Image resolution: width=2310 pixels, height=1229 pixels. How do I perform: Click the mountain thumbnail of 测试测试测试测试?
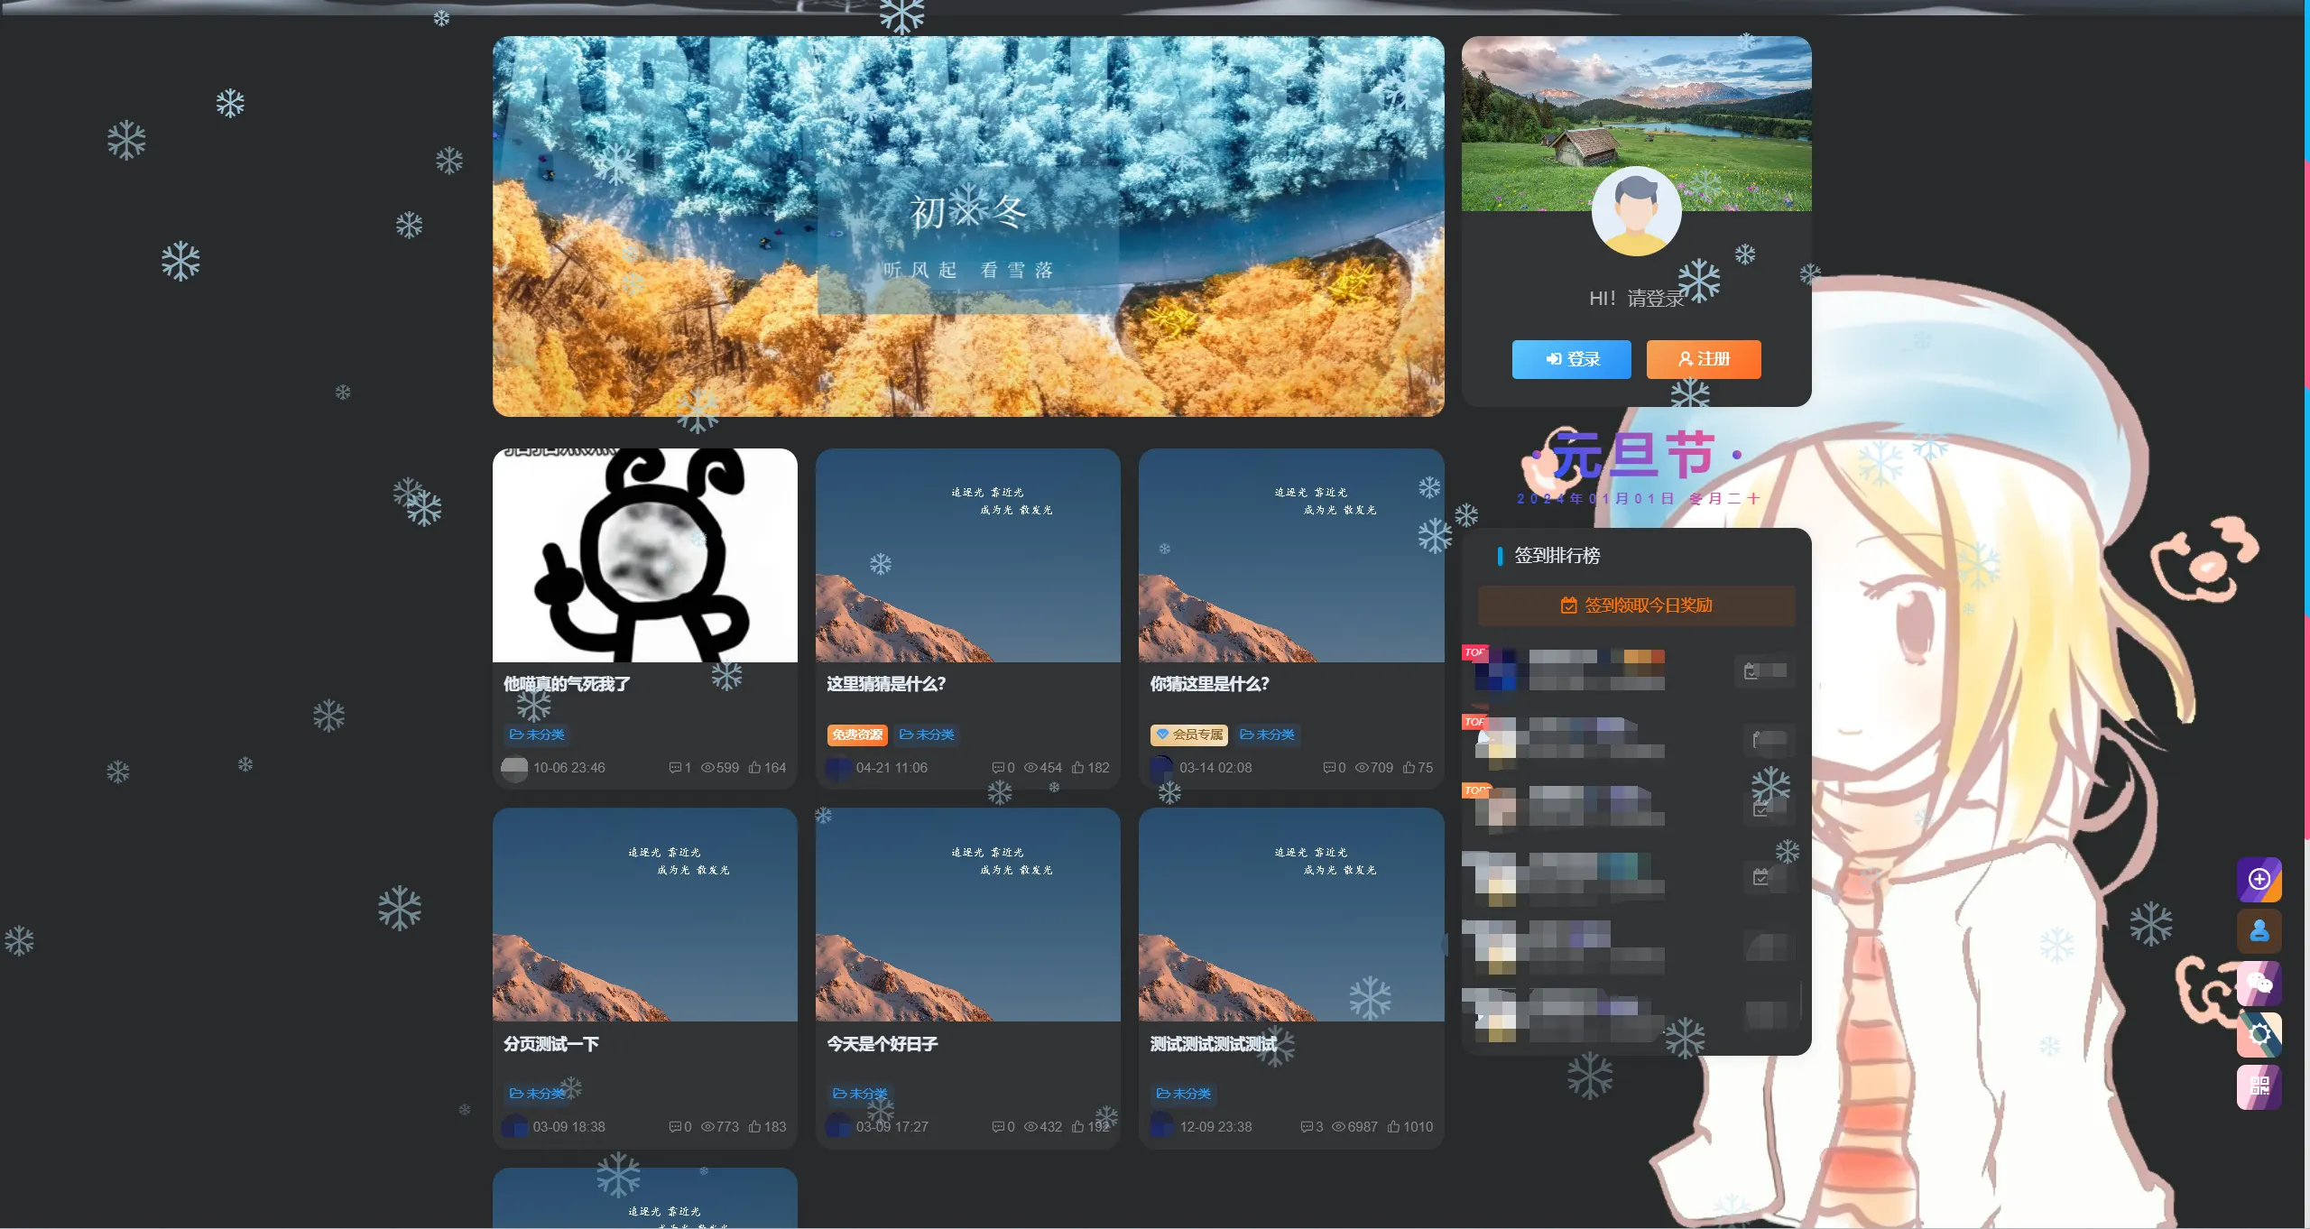[1291, 915]
